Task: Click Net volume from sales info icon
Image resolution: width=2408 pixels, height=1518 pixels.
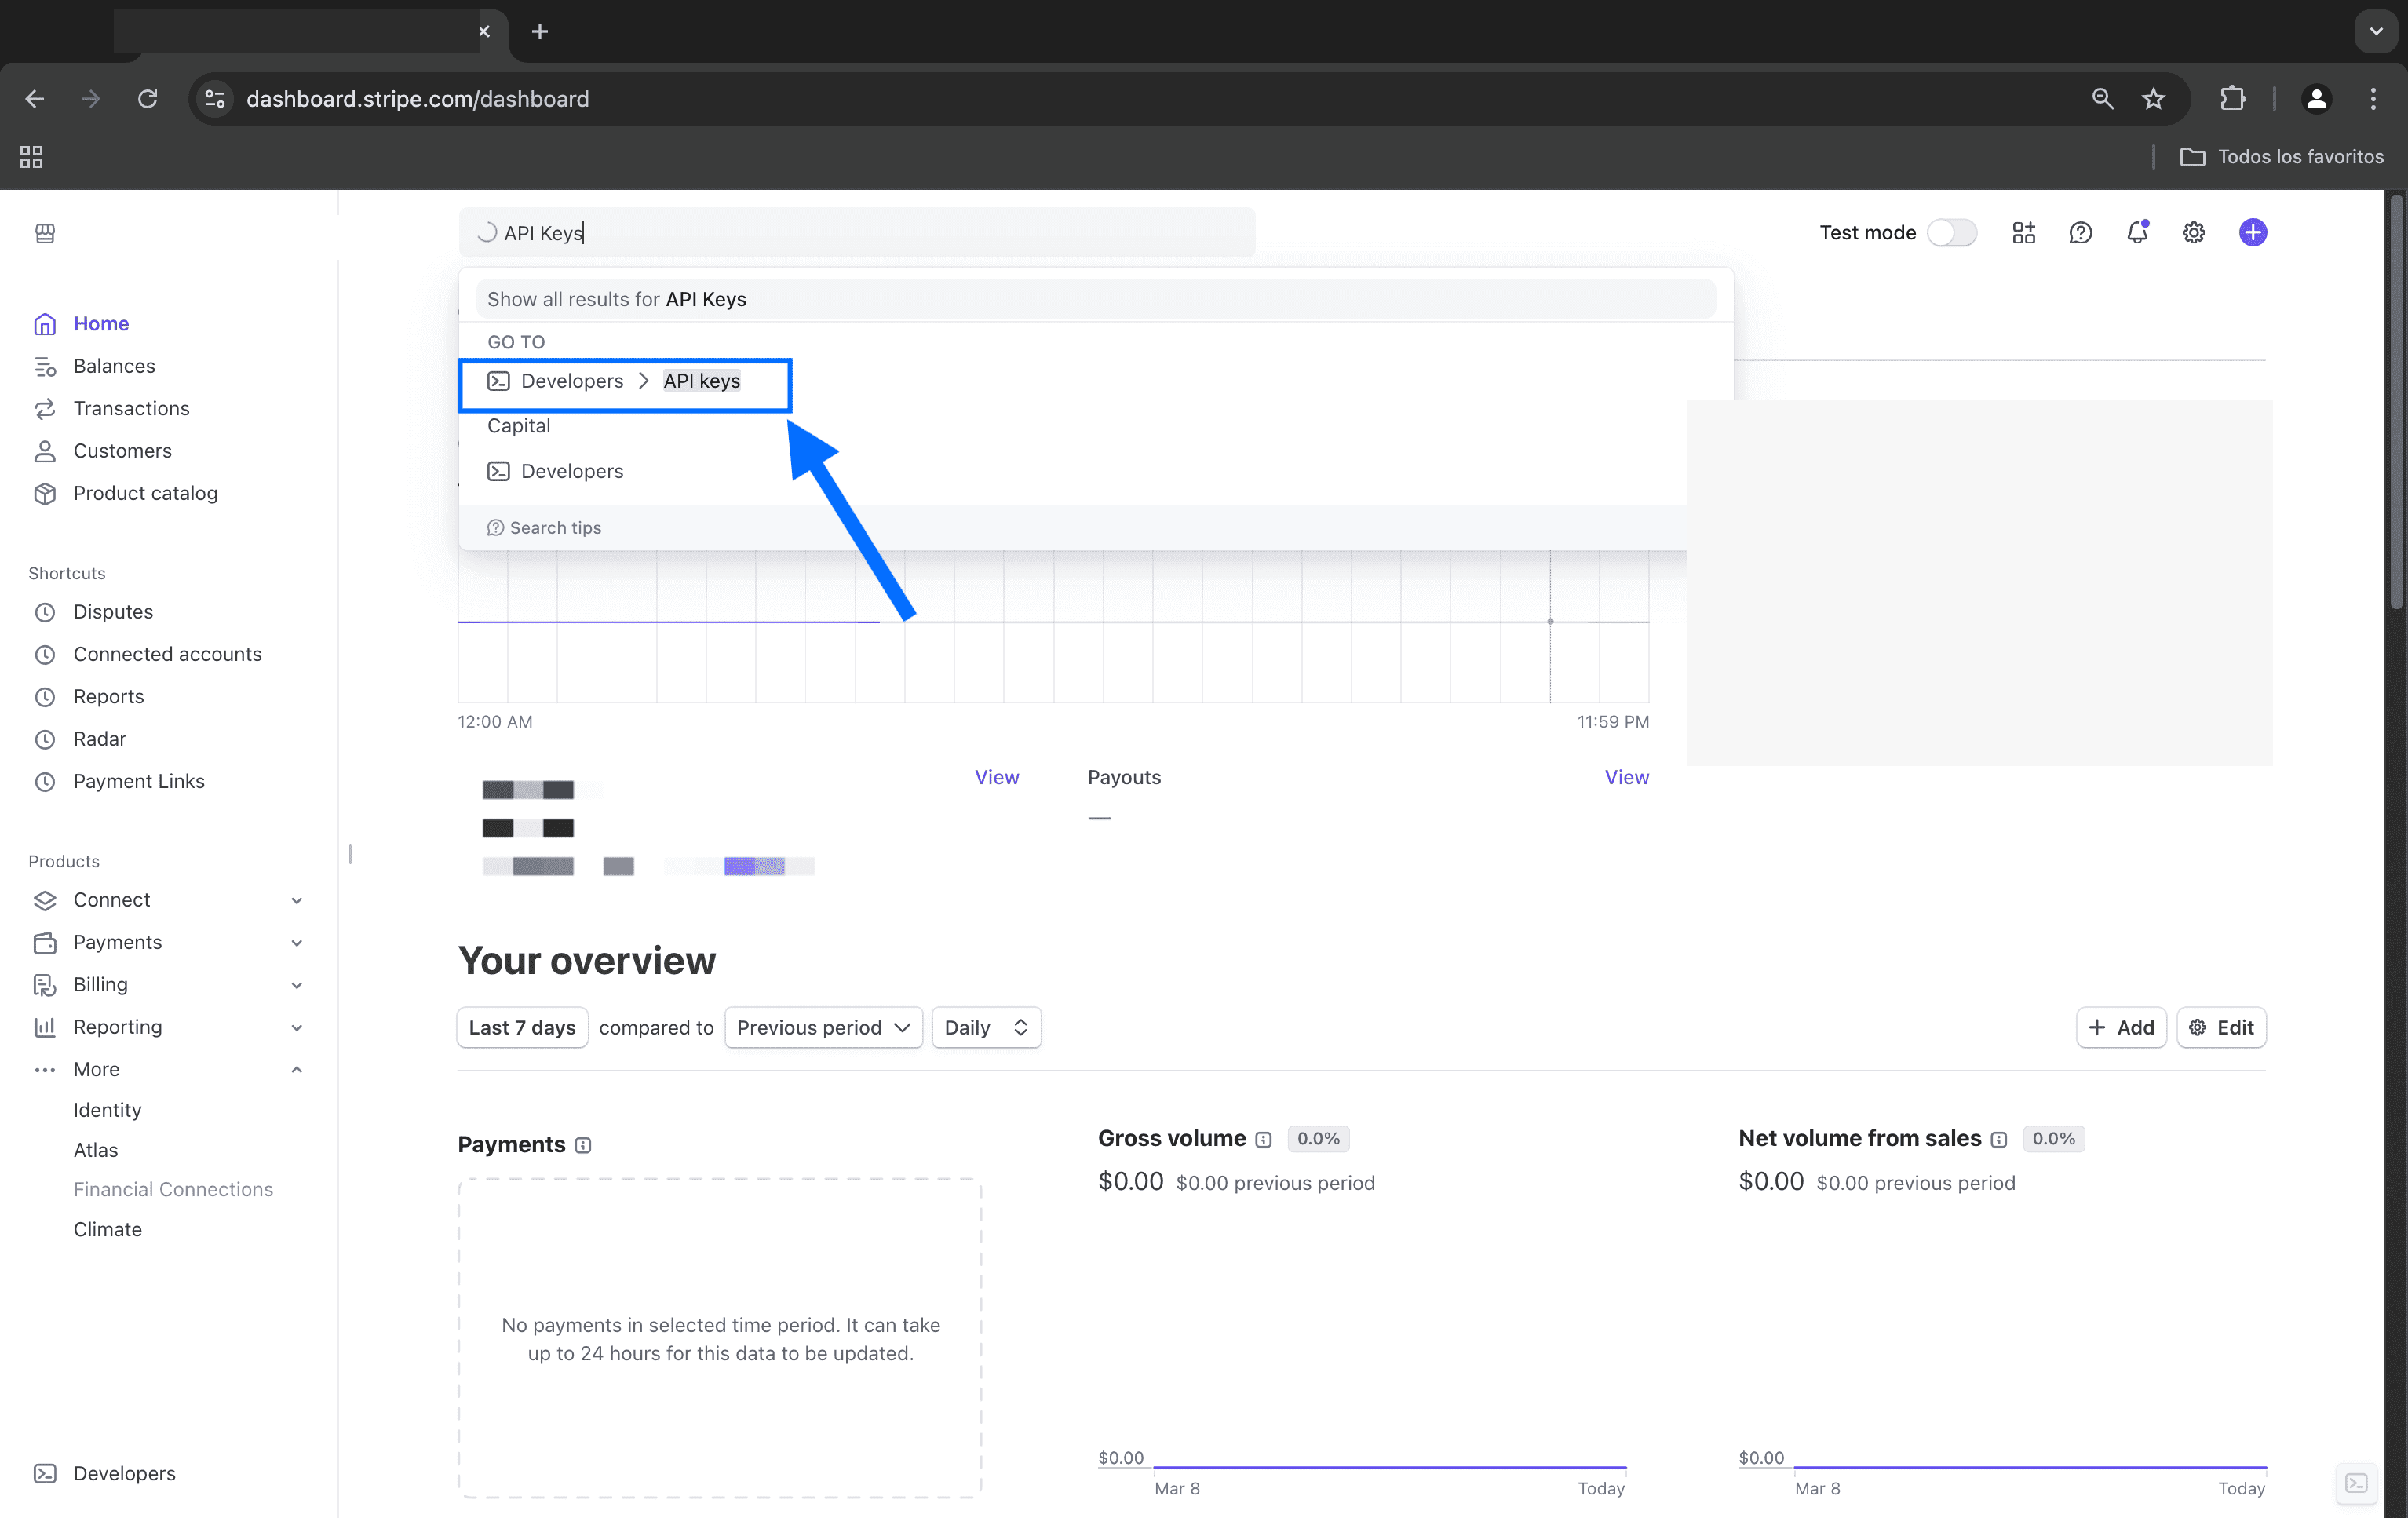Action: [1999, 1139]
